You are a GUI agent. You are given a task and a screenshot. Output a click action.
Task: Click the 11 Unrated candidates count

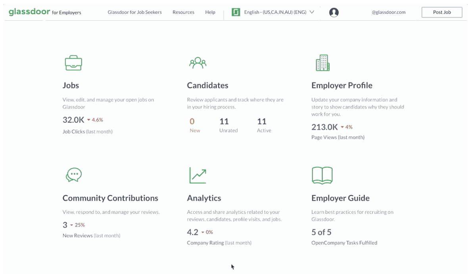(x=224, y=121)
